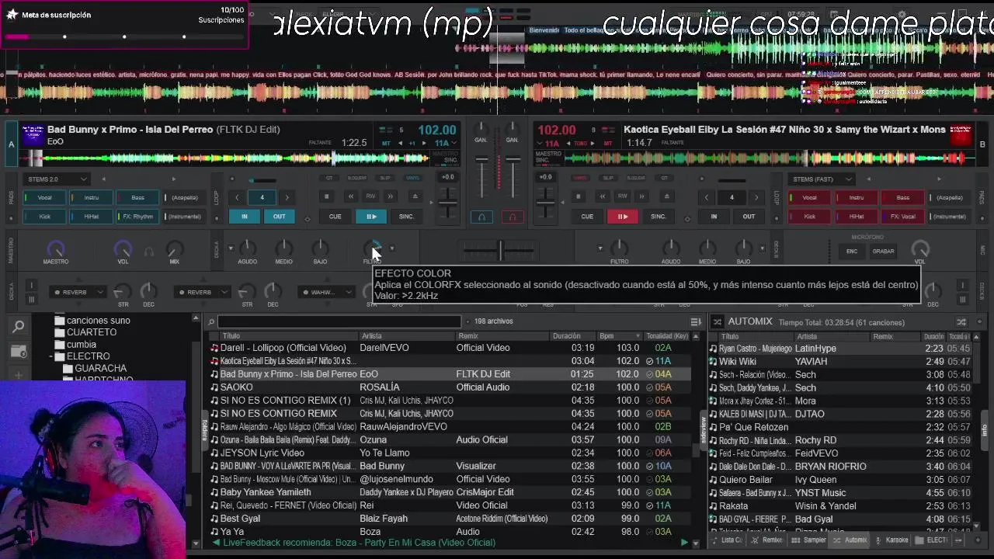Viewport: 994px width, 559px height.
Task: Set loop OUT point on deck B
Action: (749, 217)
